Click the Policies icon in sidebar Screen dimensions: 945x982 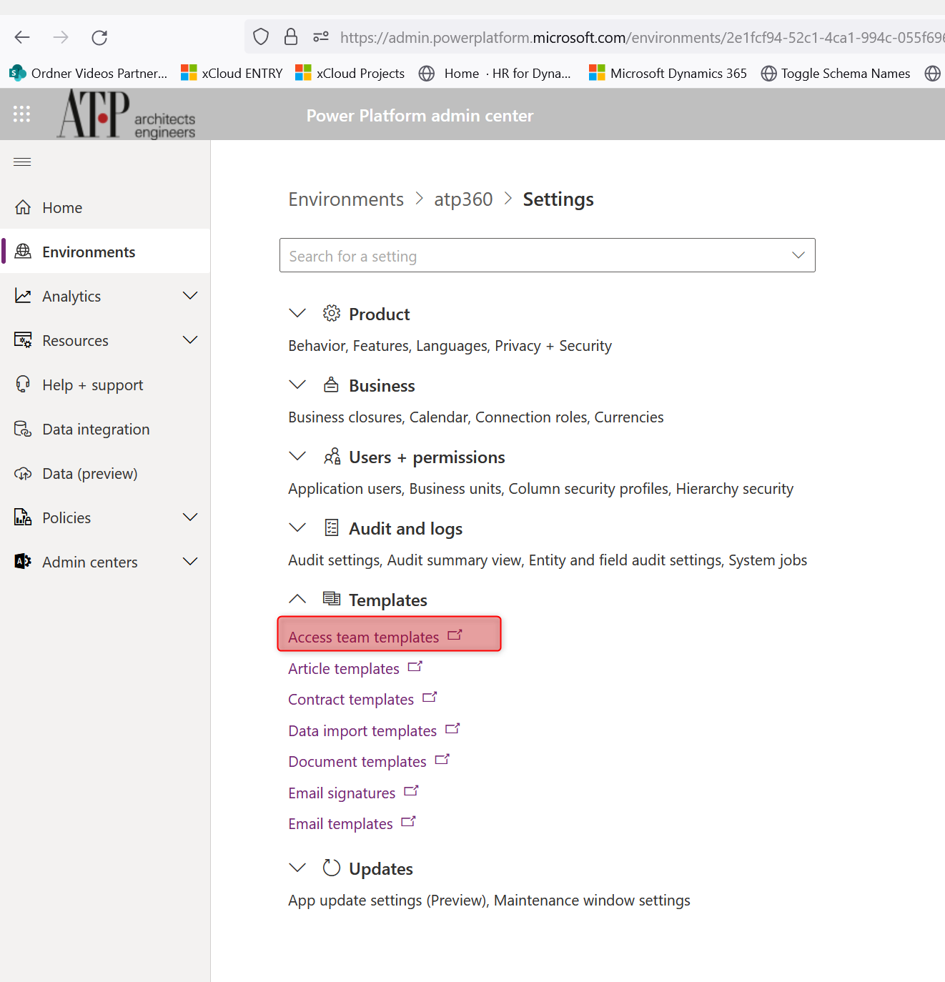[23, 517]
